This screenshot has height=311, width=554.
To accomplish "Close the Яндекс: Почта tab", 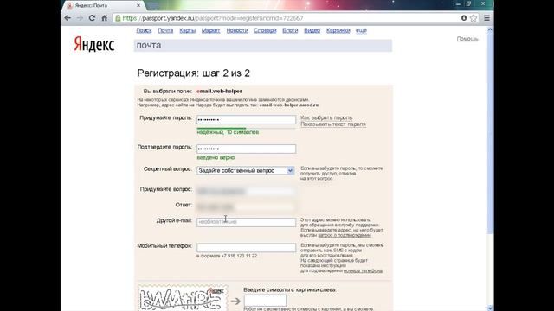I will [x=138, y=5].
